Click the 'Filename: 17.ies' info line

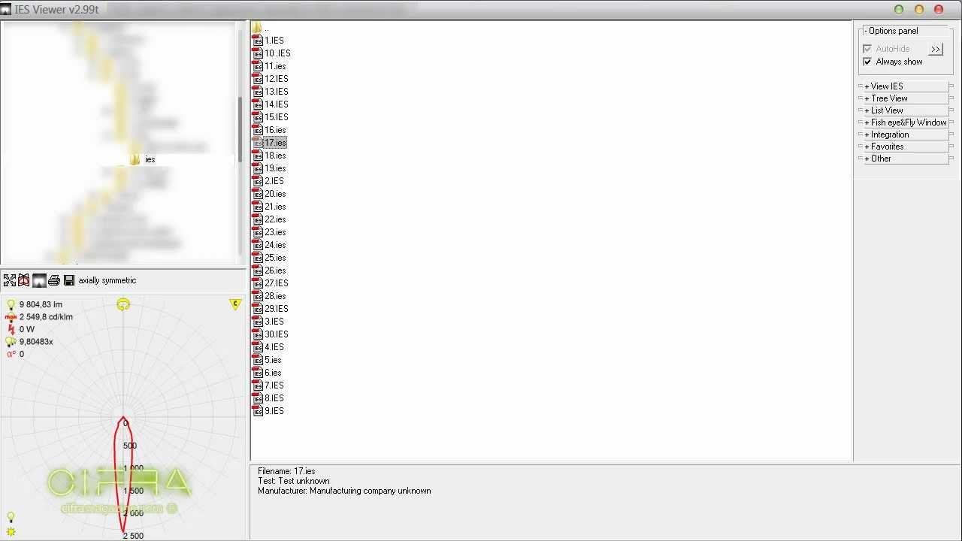[286, 471]
